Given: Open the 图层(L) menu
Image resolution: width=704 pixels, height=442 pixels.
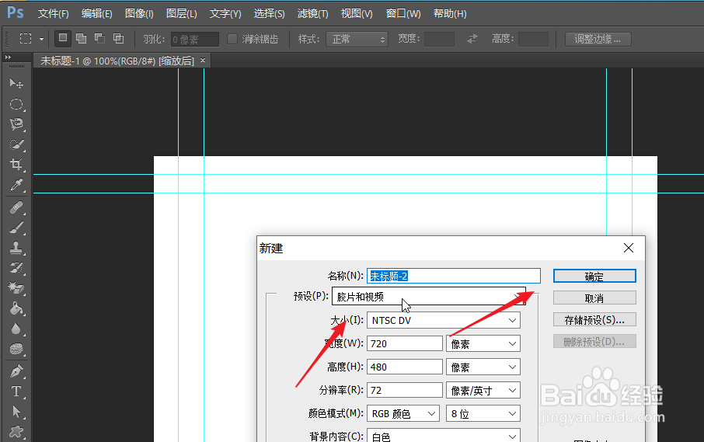Looking at the screenshot, I should [181, 14].
